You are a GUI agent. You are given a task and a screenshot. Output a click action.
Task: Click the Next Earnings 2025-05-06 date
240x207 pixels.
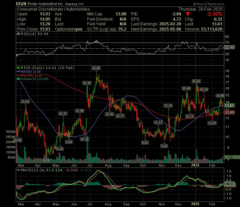coord(170,29)
